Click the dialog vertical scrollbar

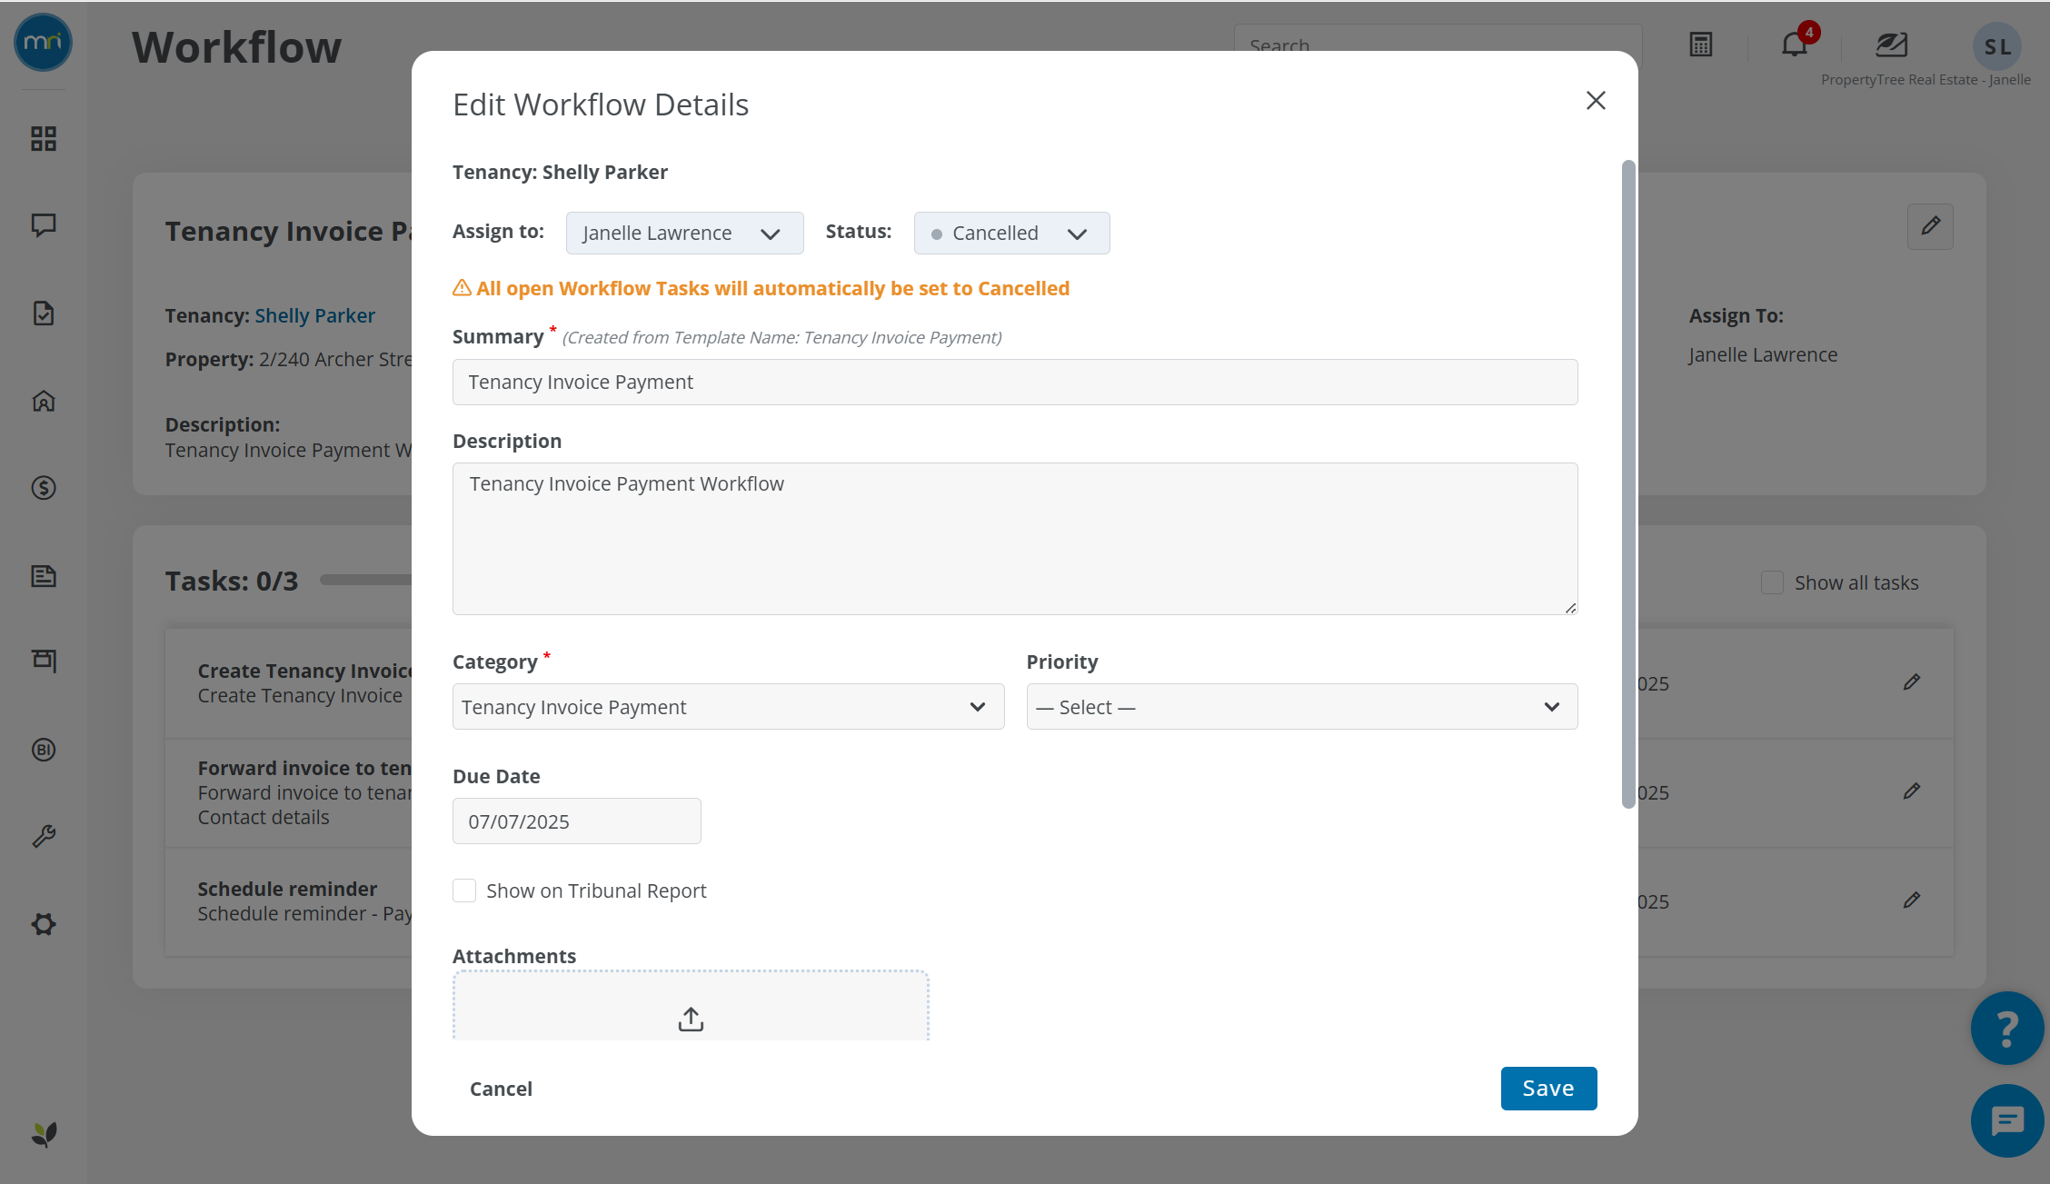1628,483
